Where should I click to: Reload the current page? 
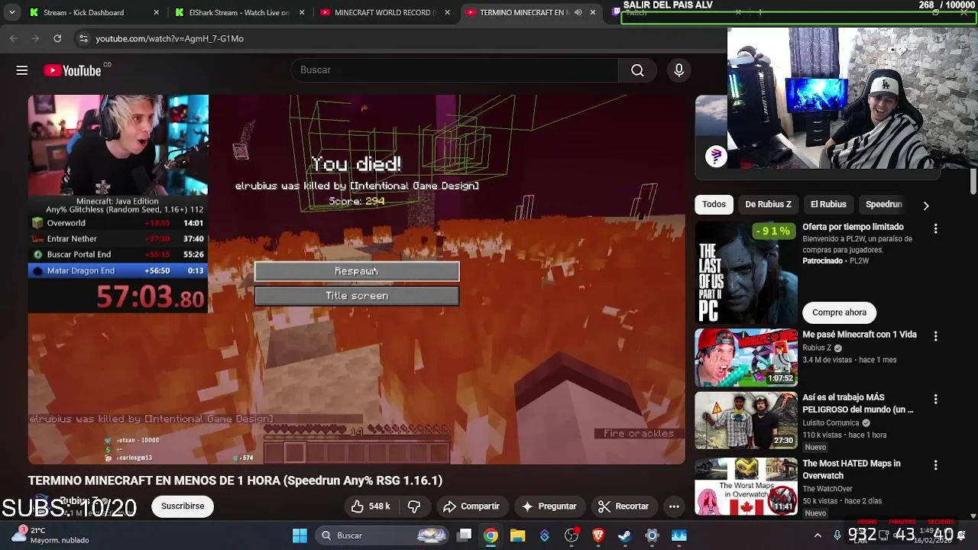point(57,38)
